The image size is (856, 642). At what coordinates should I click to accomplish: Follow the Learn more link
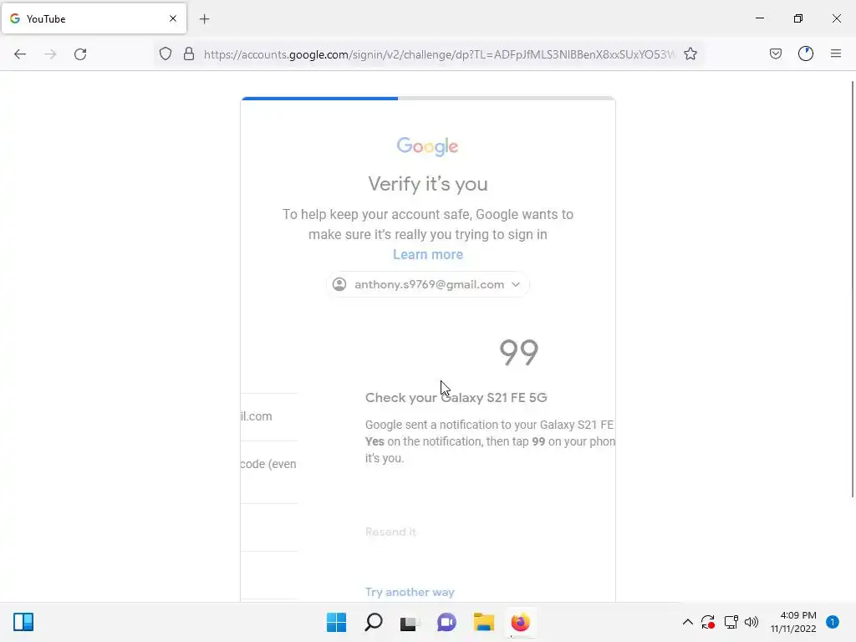tap(428, 254)
